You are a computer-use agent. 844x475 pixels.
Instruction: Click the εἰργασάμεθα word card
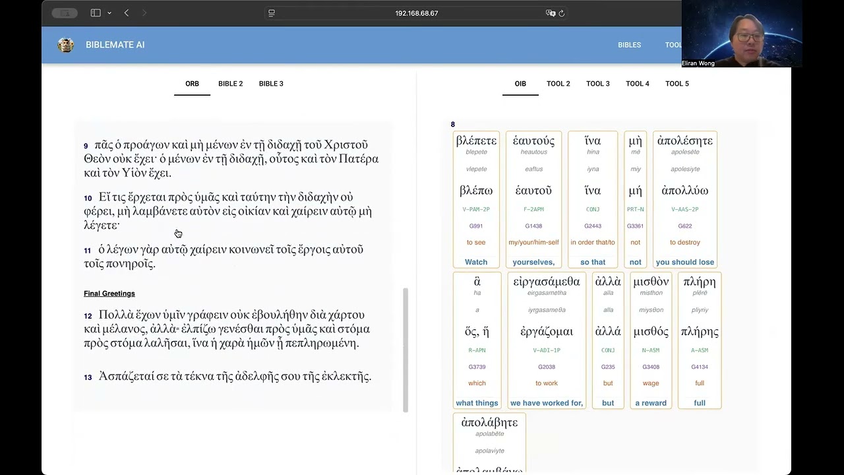pos(547,340)
